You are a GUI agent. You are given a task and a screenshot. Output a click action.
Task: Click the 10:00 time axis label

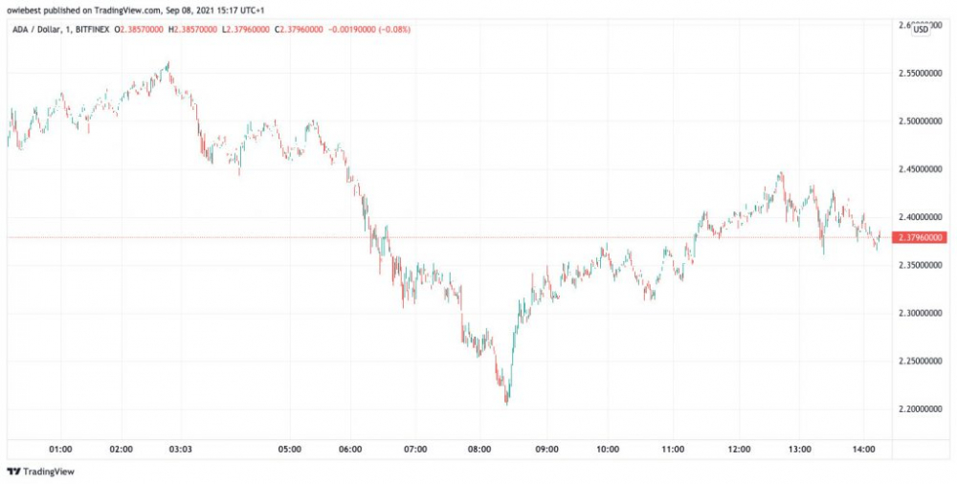tap(609, 450)
